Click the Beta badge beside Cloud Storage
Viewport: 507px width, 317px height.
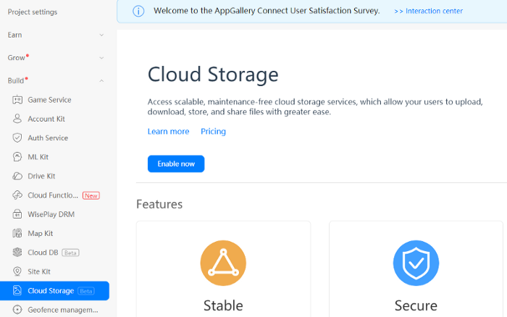pyautogui.click(x=86, y=291)
